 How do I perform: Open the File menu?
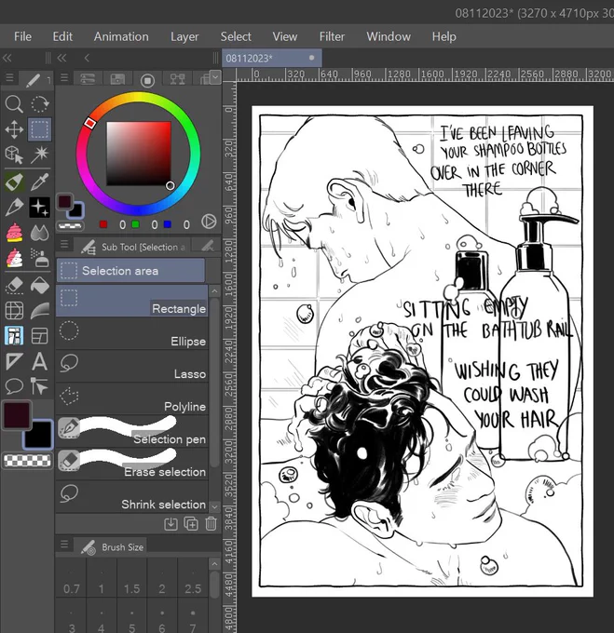click(x=22, y=36)
